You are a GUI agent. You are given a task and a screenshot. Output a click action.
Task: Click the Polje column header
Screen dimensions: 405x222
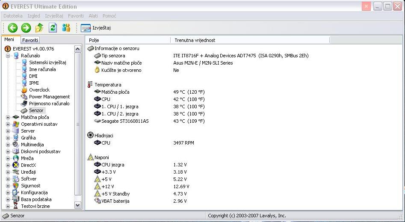point(128,40)
